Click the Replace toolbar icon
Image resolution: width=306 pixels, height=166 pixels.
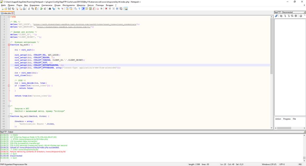[53, 9]
